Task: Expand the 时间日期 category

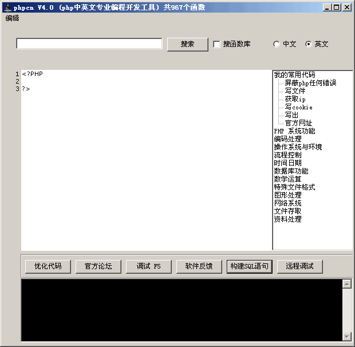Action: (x=287, y=163)
